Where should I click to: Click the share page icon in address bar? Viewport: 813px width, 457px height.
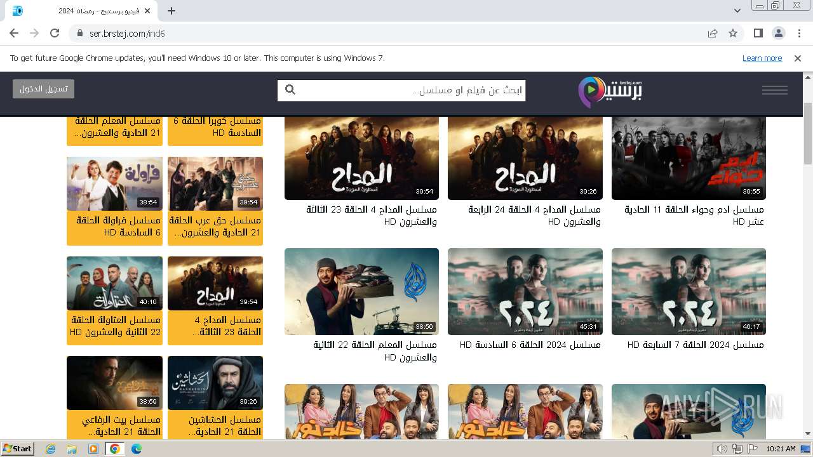[713, 33]
